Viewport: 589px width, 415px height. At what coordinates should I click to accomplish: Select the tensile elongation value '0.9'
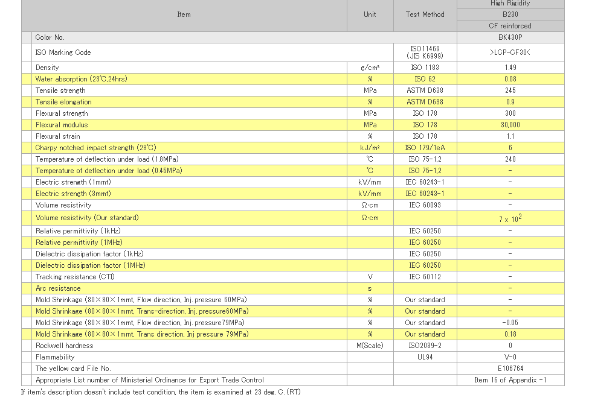(510, 102)
